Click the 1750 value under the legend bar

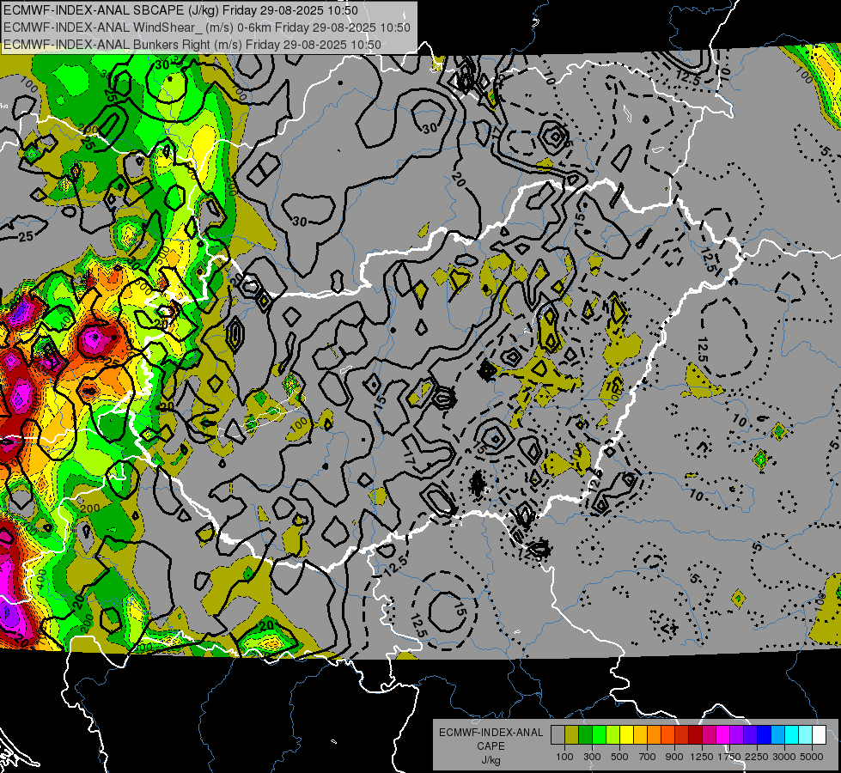point(729,758)
